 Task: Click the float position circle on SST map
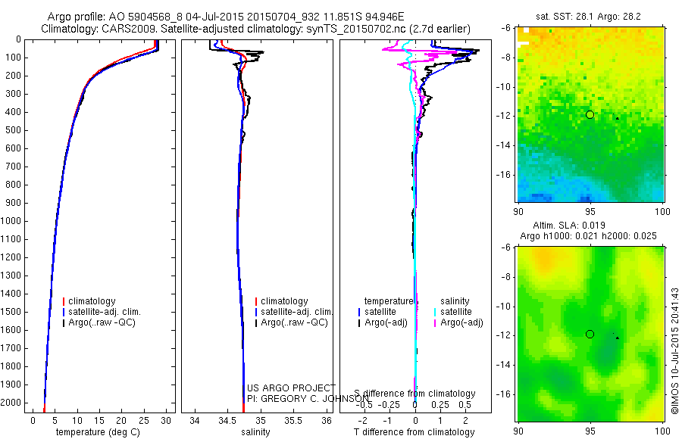(590, 115)
